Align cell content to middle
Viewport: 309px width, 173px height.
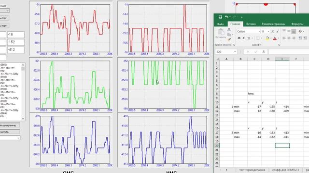(289, 31)
